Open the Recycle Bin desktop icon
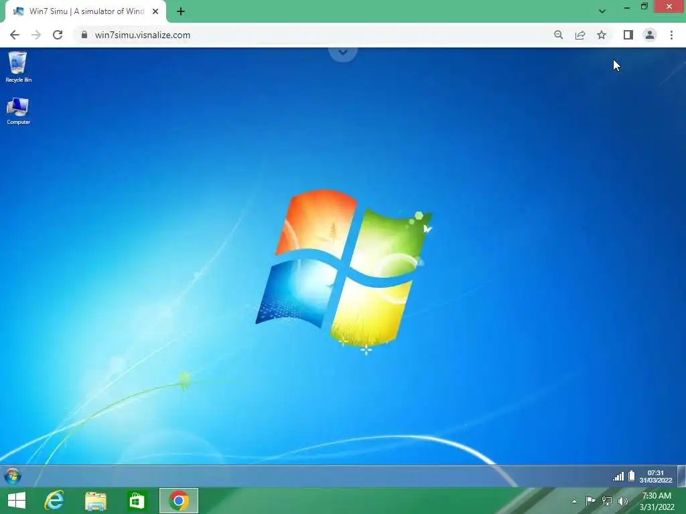 click(x=18, y=66)
